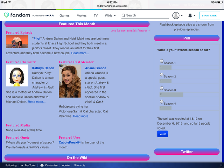Select the Season 3 radio button
Viewport: 224px width, 168px height.
[162, 88]
